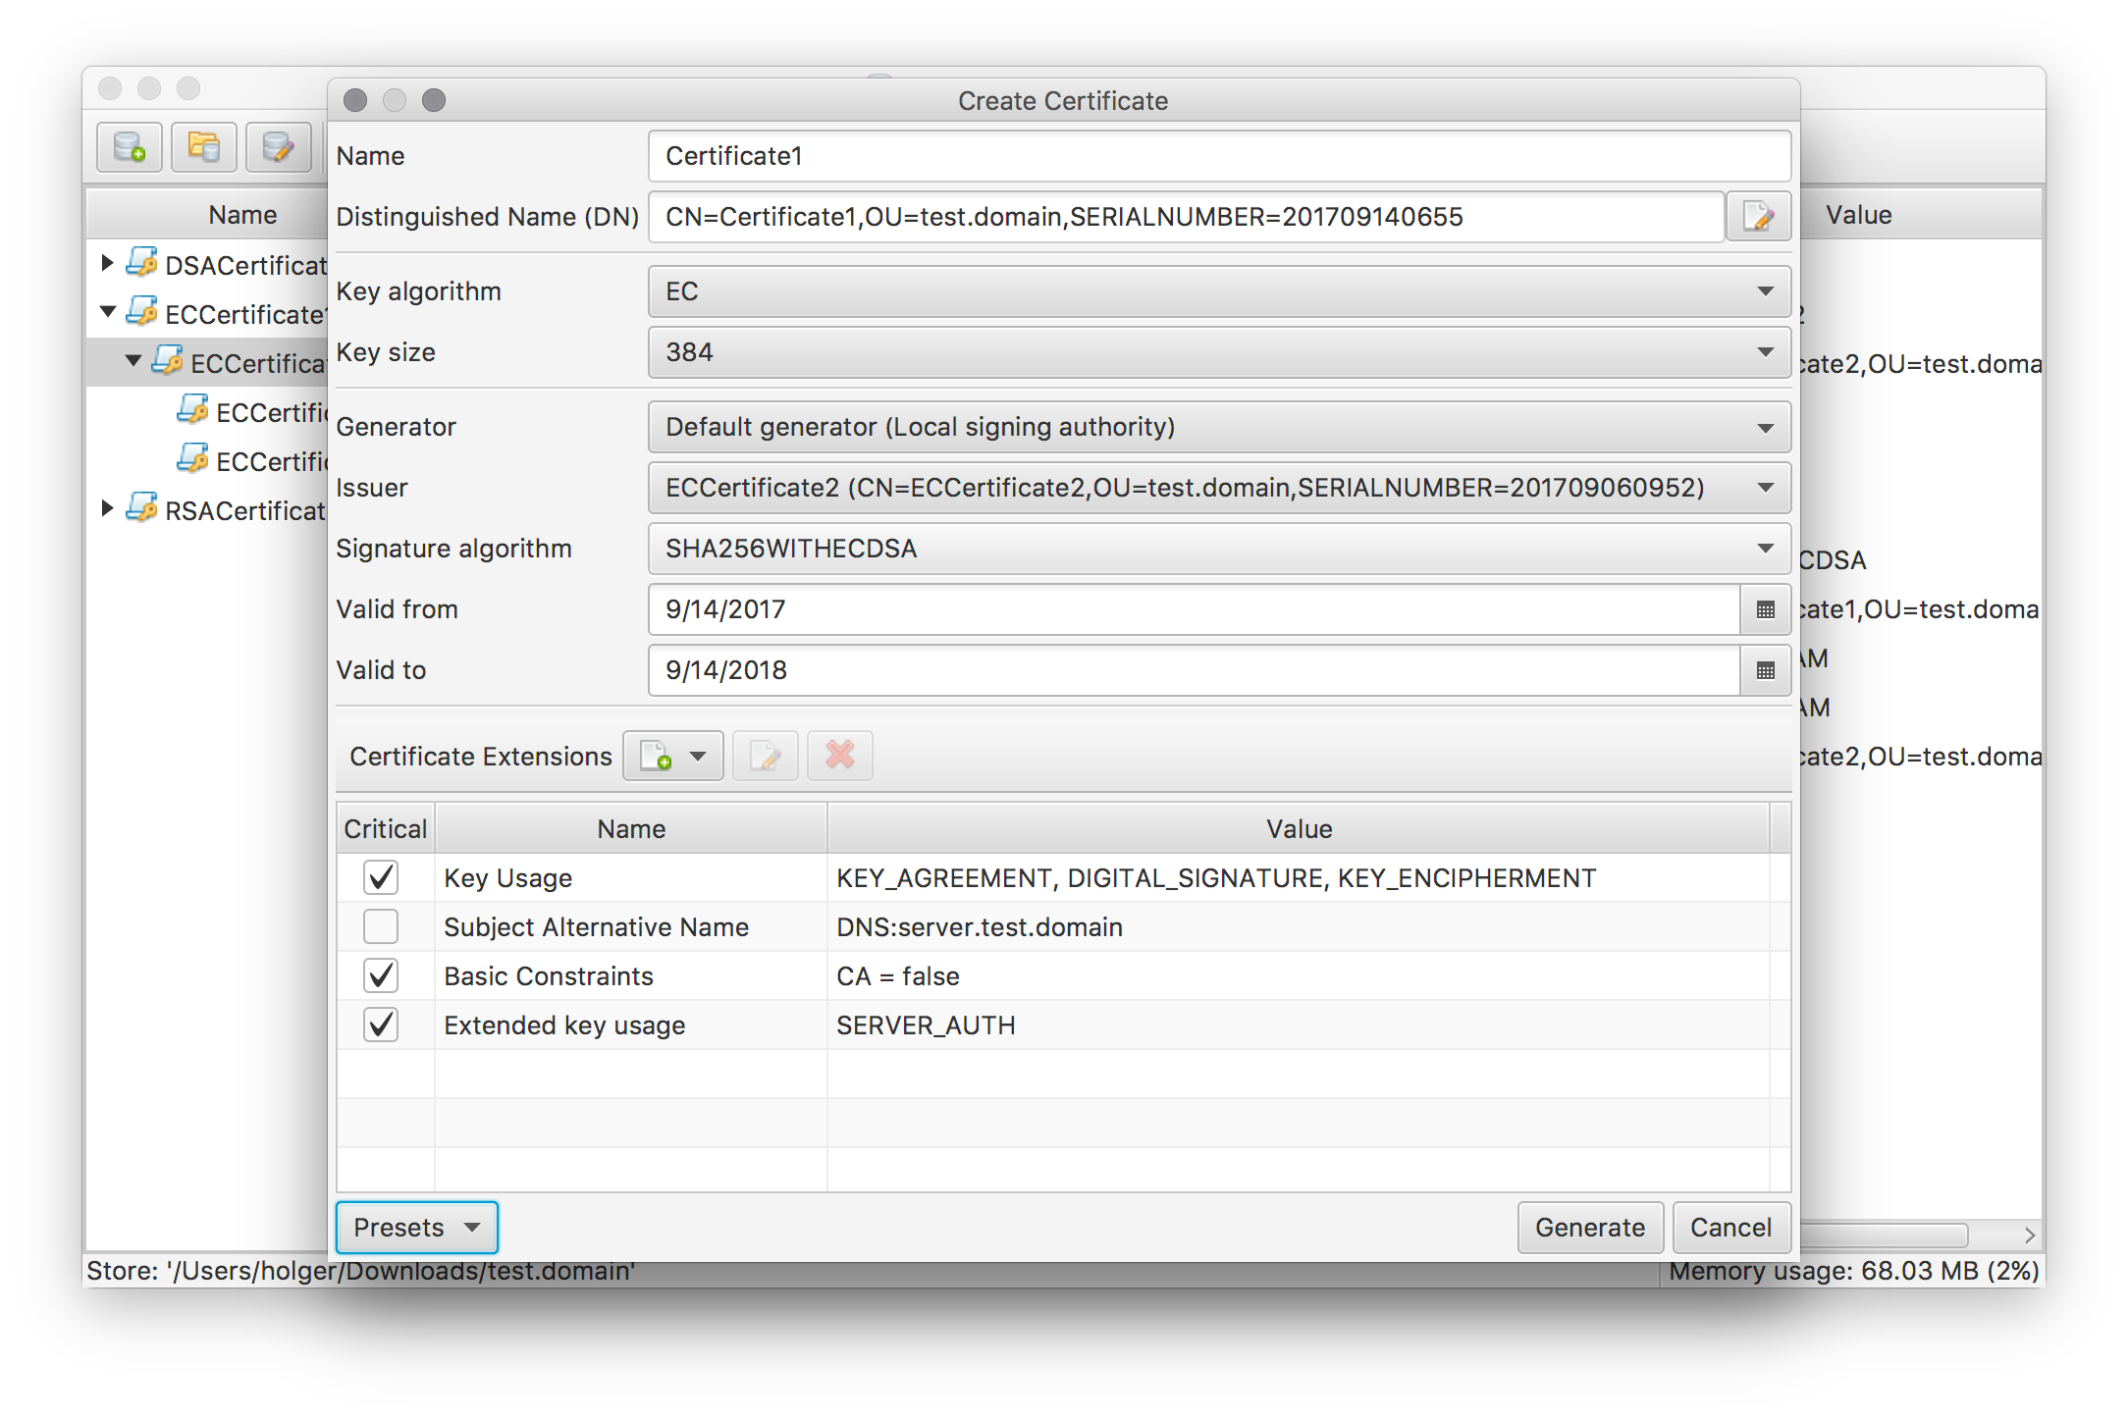Toggle Critical checkbox for Basic Constraints
The width and height of the screenshot is (2128, 1419).
381,975
